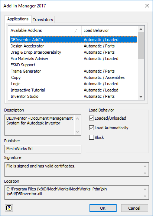This screenshot has width=153, height=216.
Task: Select DBInventor AddIn row
Action: pyautogui.click(x=74, y=40)
